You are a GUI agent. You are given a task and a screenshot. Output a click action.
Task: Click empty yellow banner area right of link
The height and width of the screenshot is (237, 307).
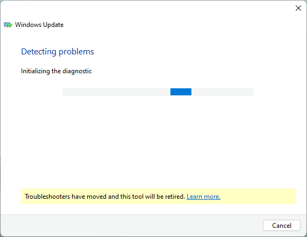point(258,197)
